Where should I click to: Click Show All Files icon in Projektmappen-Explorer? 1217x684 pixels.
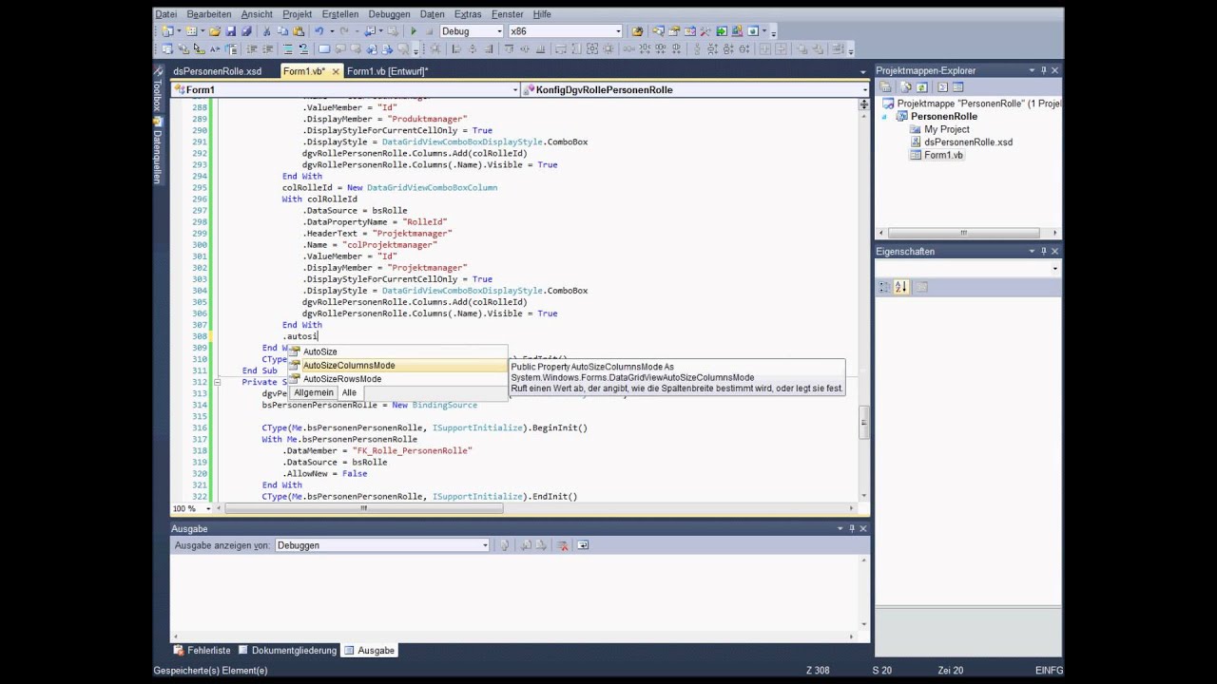click(x=906, y=87)
